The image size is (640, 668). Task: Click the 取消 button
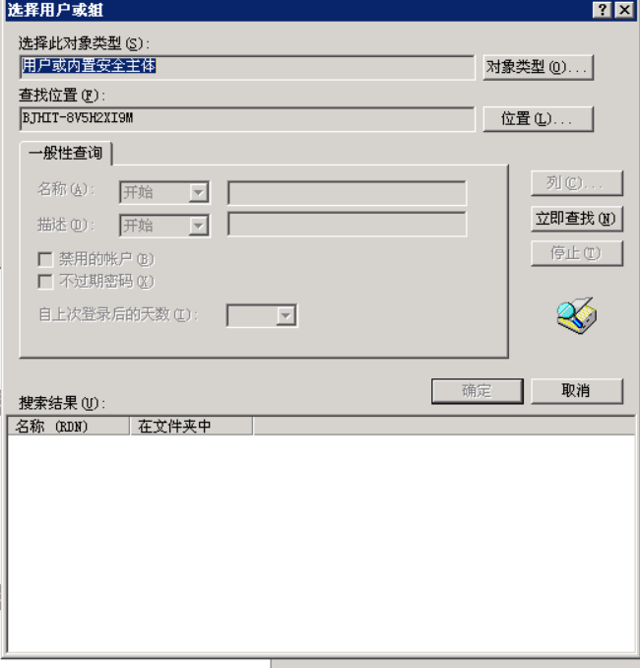pos(577,391)
